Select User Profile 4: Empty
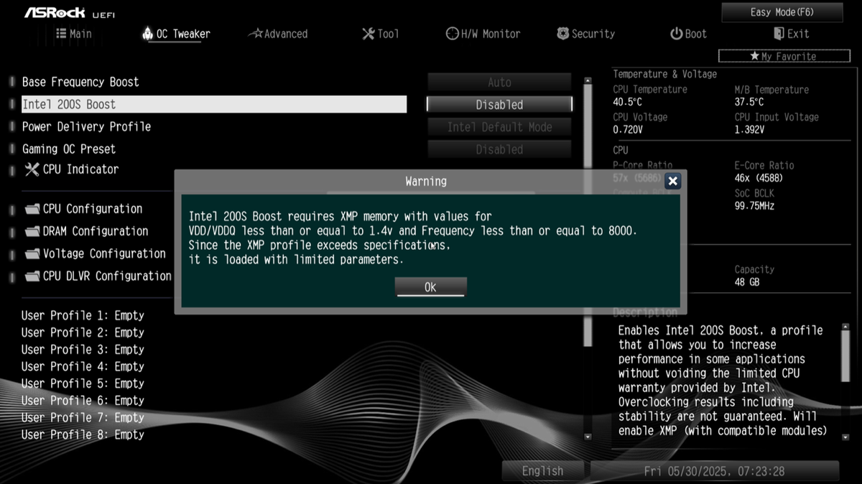 click(x=83, y=366)
